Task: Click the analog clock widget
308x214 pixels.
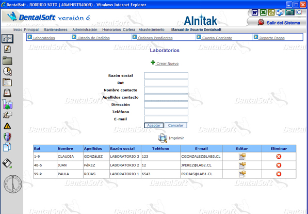Action: (x=13, y=184)
